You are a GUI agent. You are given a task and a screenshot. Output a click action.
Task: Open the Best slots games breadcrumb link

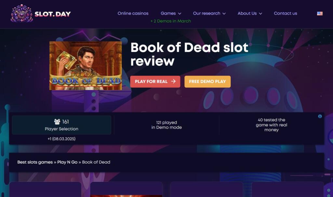(x=35, y=162)
